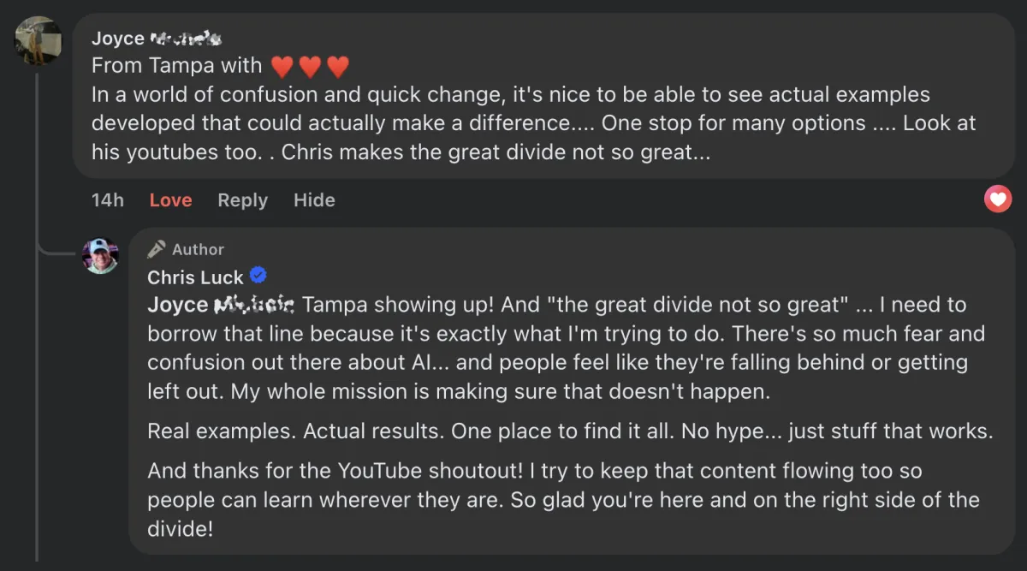Viewport: 1027px width, 571px height.
Task: Click the middle red heart emoji
Action: click(x=310, y=66)
